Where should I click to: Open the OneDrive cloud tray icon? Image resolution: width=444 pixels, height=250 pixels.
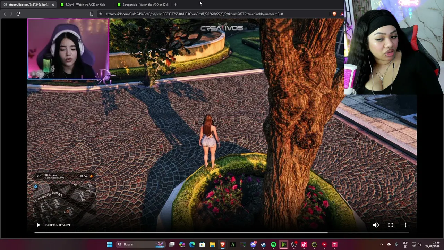point(389,244)
